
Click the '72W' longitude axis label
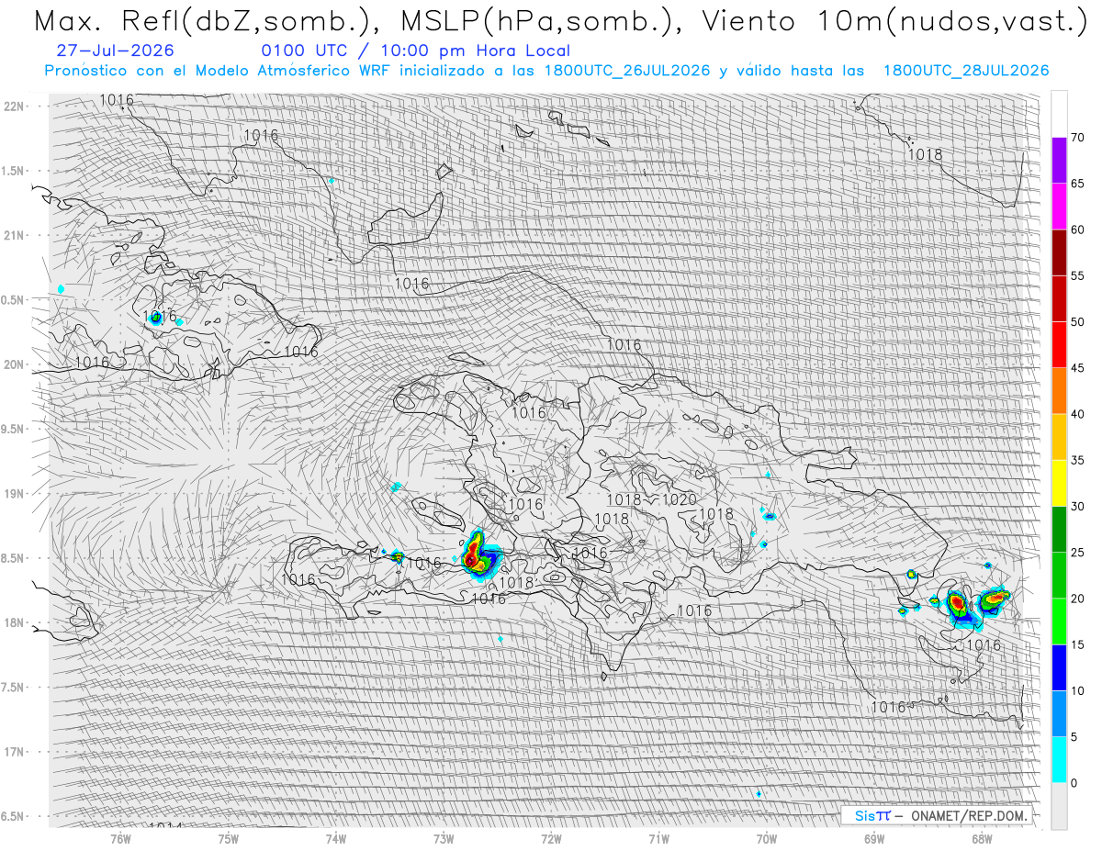coord(551,838)
